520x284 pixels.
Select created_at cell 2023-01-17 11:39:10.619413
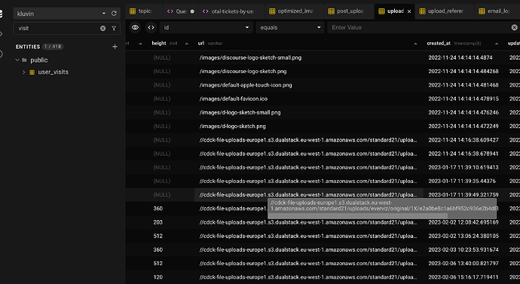click(x=463, y=167)
